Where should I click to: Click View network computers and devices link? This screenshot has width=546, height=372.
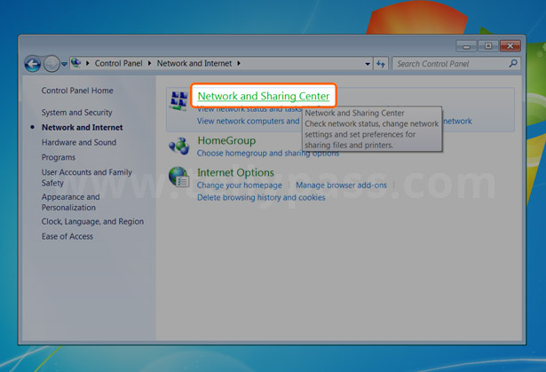coord(248,122)
